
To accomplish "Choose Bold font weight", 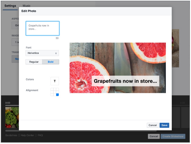I will (x=51, y=62).
